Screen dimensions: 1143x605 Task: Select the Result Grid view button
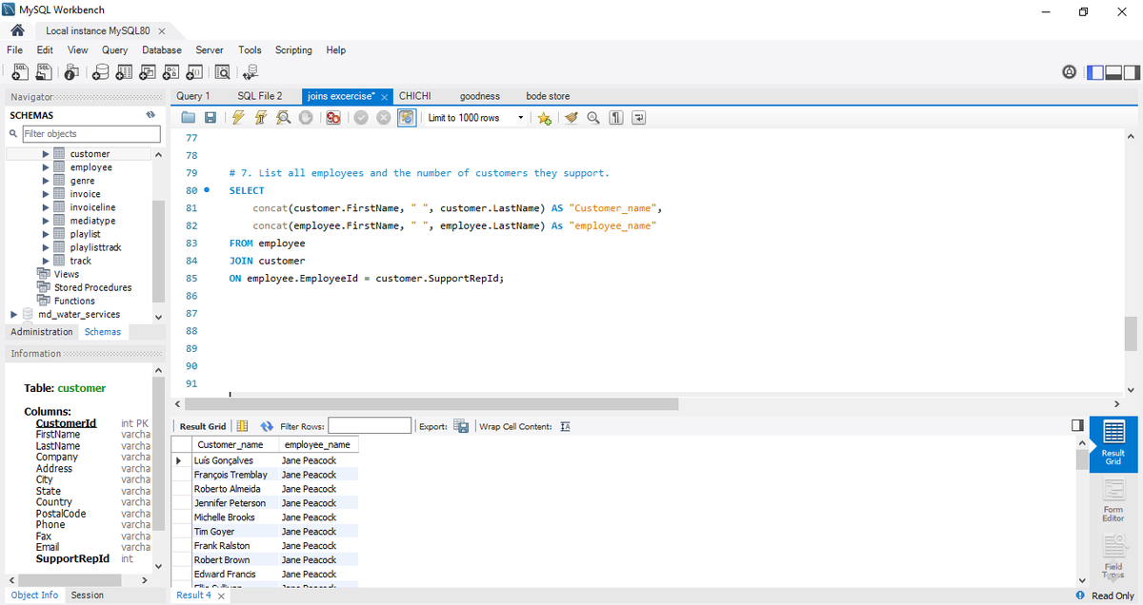(1113, 443)
